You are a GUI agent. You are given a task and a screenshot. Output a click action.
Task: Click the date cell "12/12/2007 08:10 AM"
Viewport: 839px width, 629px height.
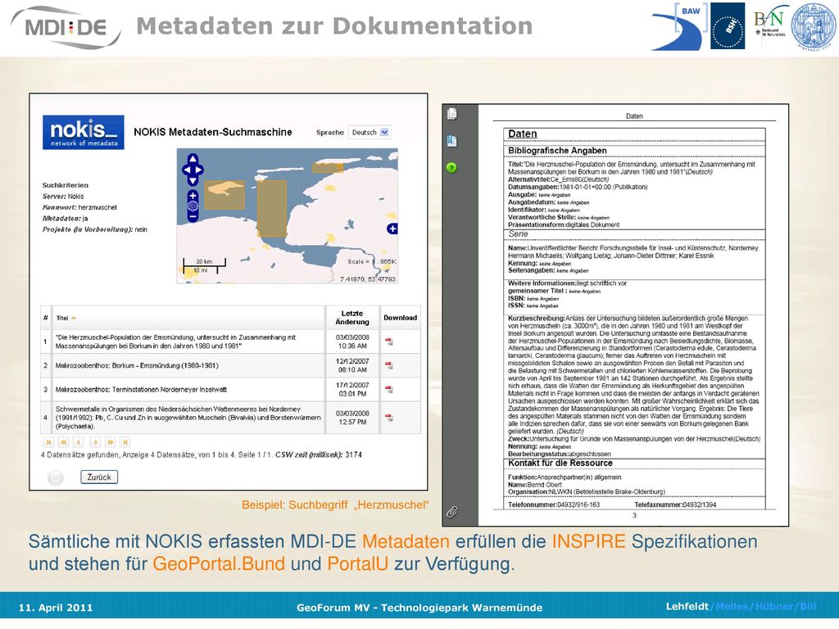coord(352,366)
